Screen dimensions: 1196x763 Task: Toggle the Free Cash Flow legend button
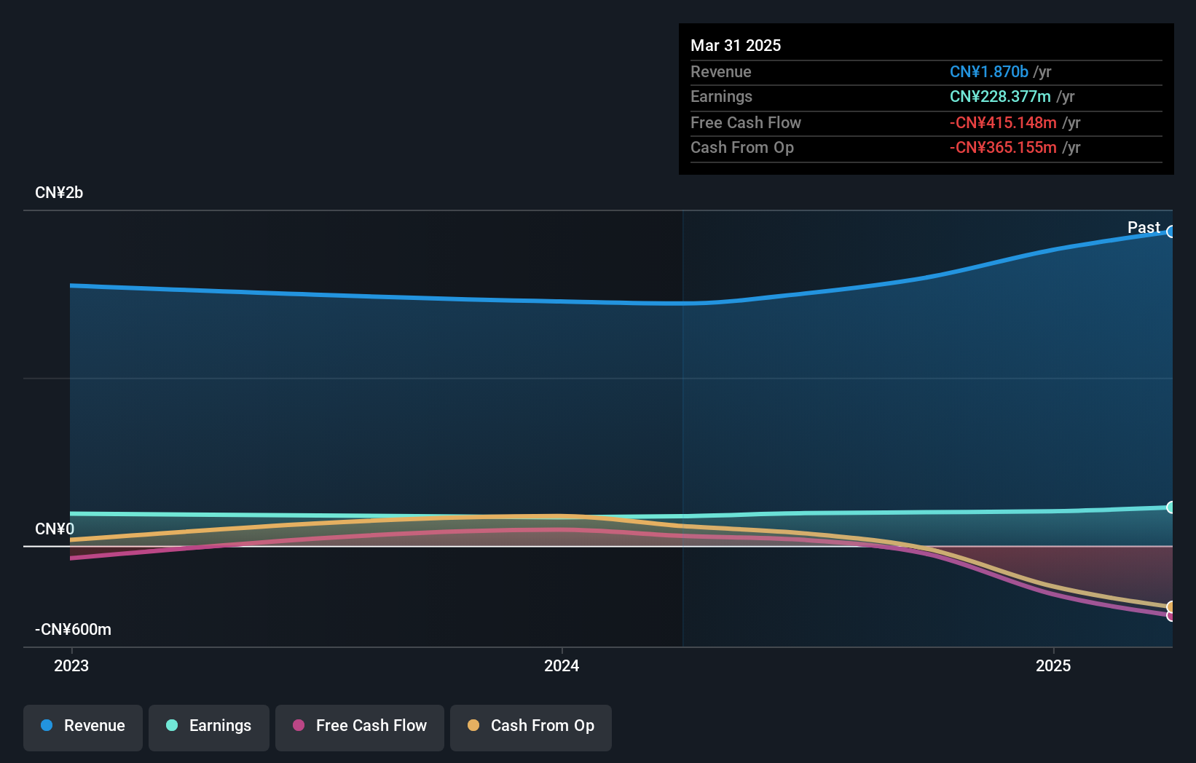click(x=360, y=727)
